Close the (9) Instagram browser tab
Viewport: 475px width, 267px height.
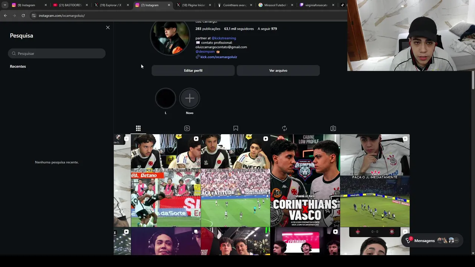pos(46,5)
